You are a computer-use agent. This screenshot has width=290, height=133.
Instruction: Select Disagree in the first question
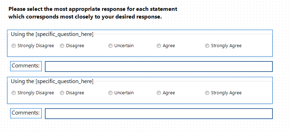point(62,46)
